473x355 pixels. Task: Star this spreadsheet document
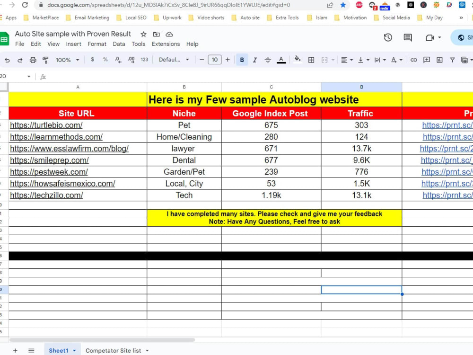point(144,34)
